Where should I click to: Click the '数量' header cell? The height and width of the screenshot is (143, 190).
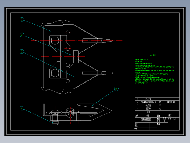160,115
